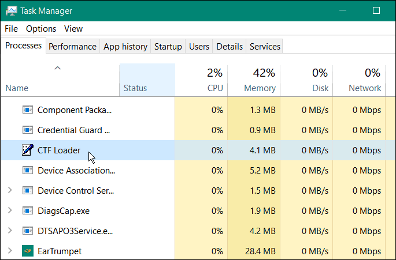Click the sort direction arrow above Name
Image resolution: width=396 pixels, height=260 pixels.
pos(58,68)
